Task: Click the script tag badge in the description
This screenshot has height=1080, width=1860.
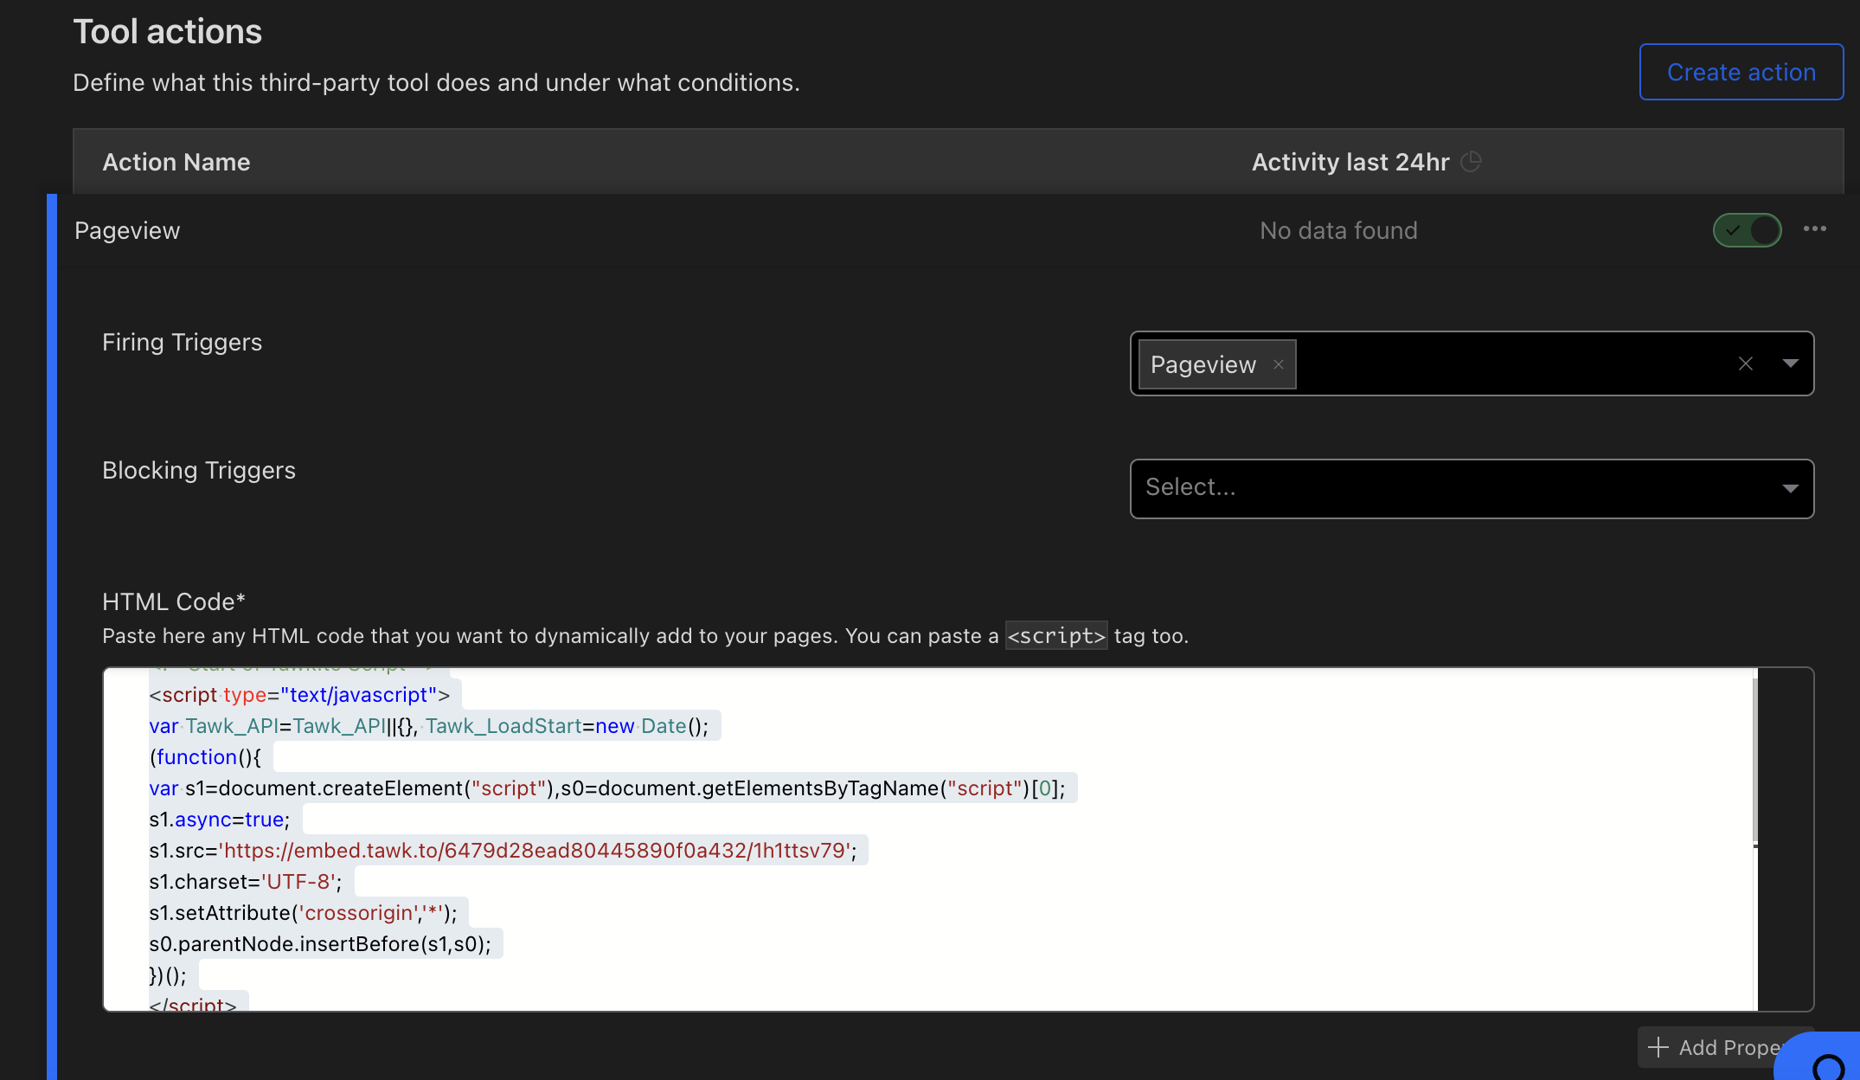Action: (x=1055, y=635)
